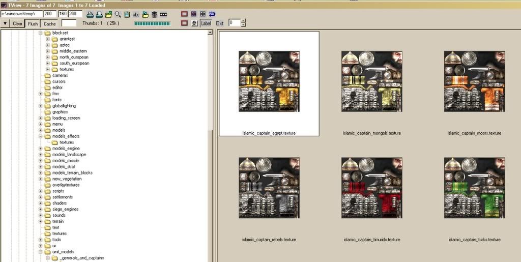Click the green open folder icon
Screen dimensions: 521x262
point(108,14)
